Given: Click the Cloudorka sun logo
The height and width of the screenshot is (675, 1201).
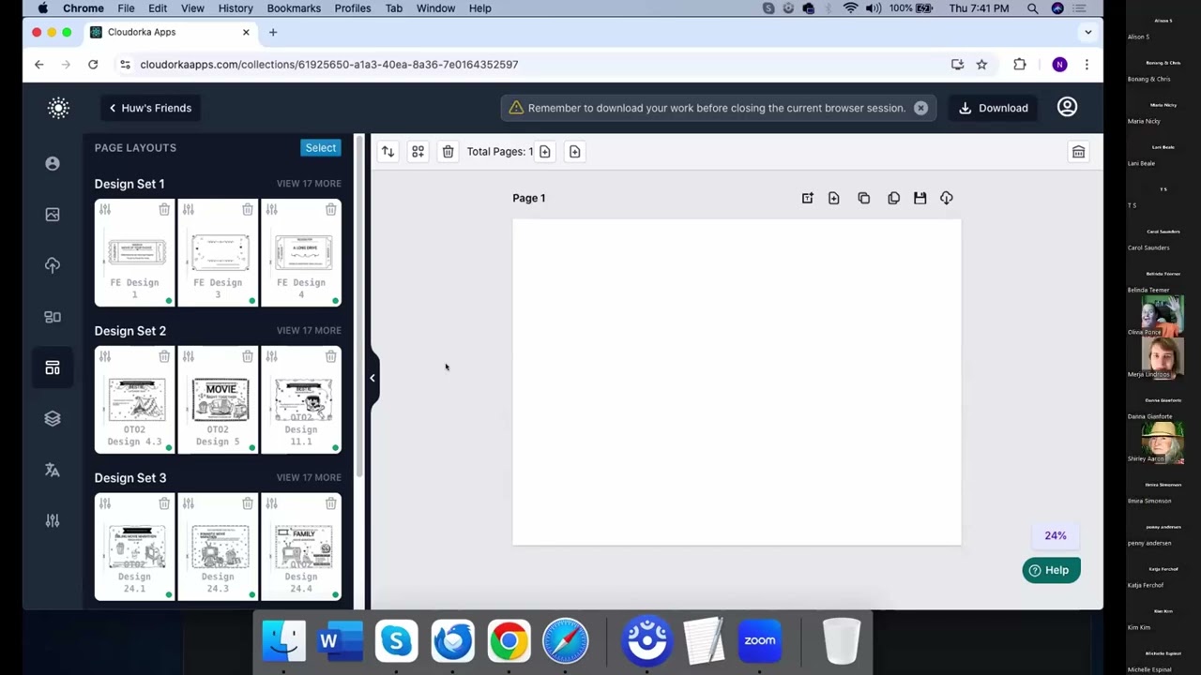Looking at the screenshot, I should coord(58,108).
